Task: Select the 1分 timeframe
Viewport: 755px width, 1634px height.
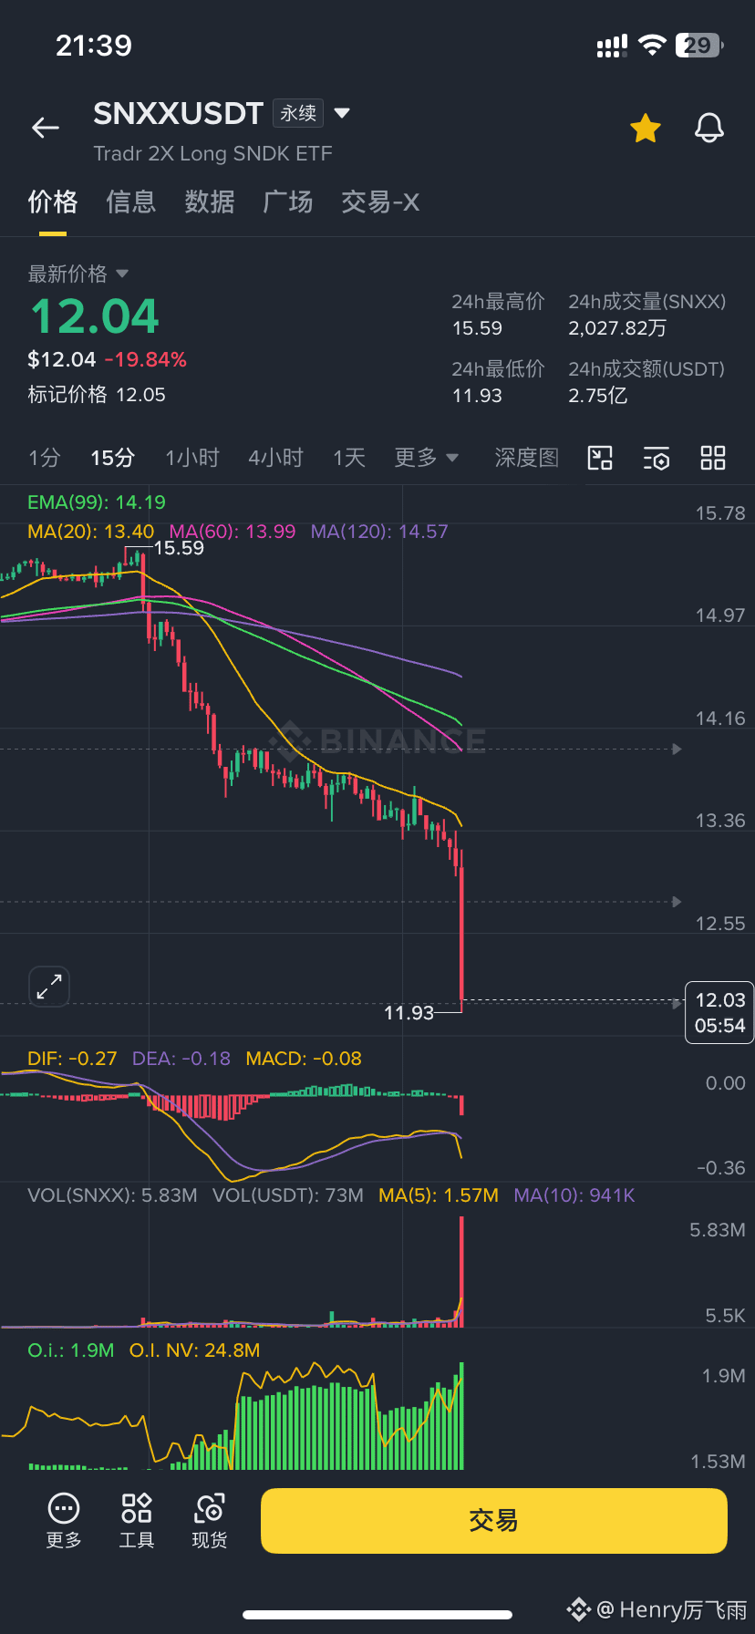Action: click(44, 458)
